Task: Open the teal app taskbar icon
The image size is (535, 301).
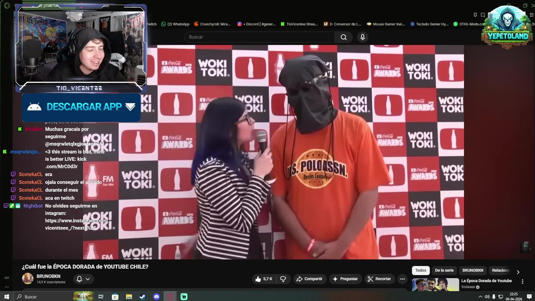Action: [x=184, y=297]
